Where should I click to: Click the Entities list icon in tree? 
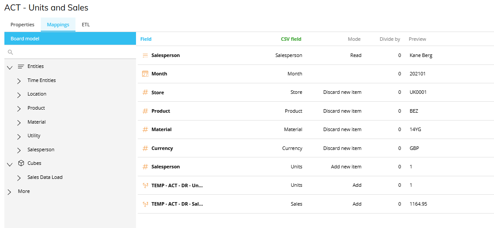coord(21,67)
